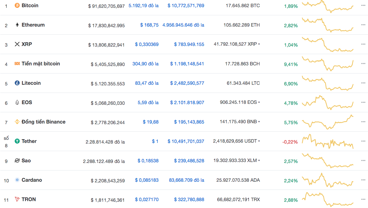Click the XRP price $ 0,330369
This screenshot has height=208, width=368.
[147, 44]
